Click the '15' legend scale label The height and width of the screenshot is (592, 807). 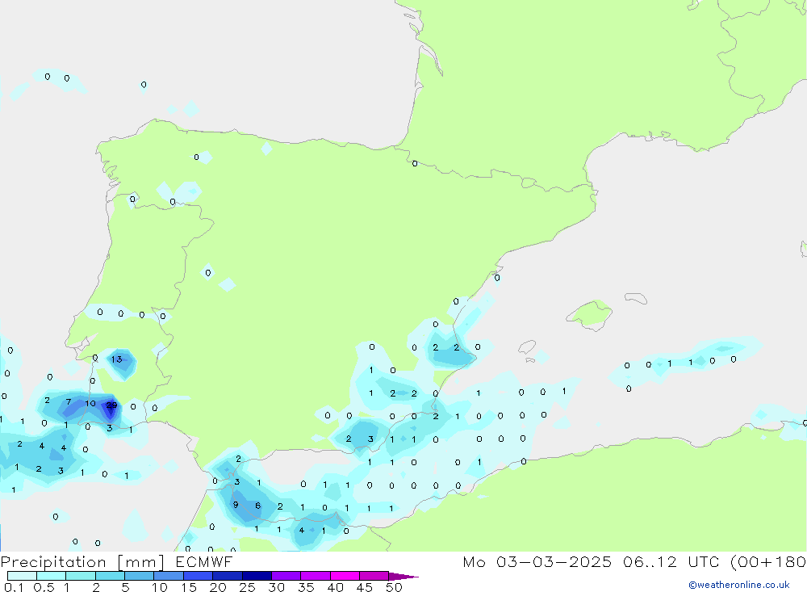(189, 587)
